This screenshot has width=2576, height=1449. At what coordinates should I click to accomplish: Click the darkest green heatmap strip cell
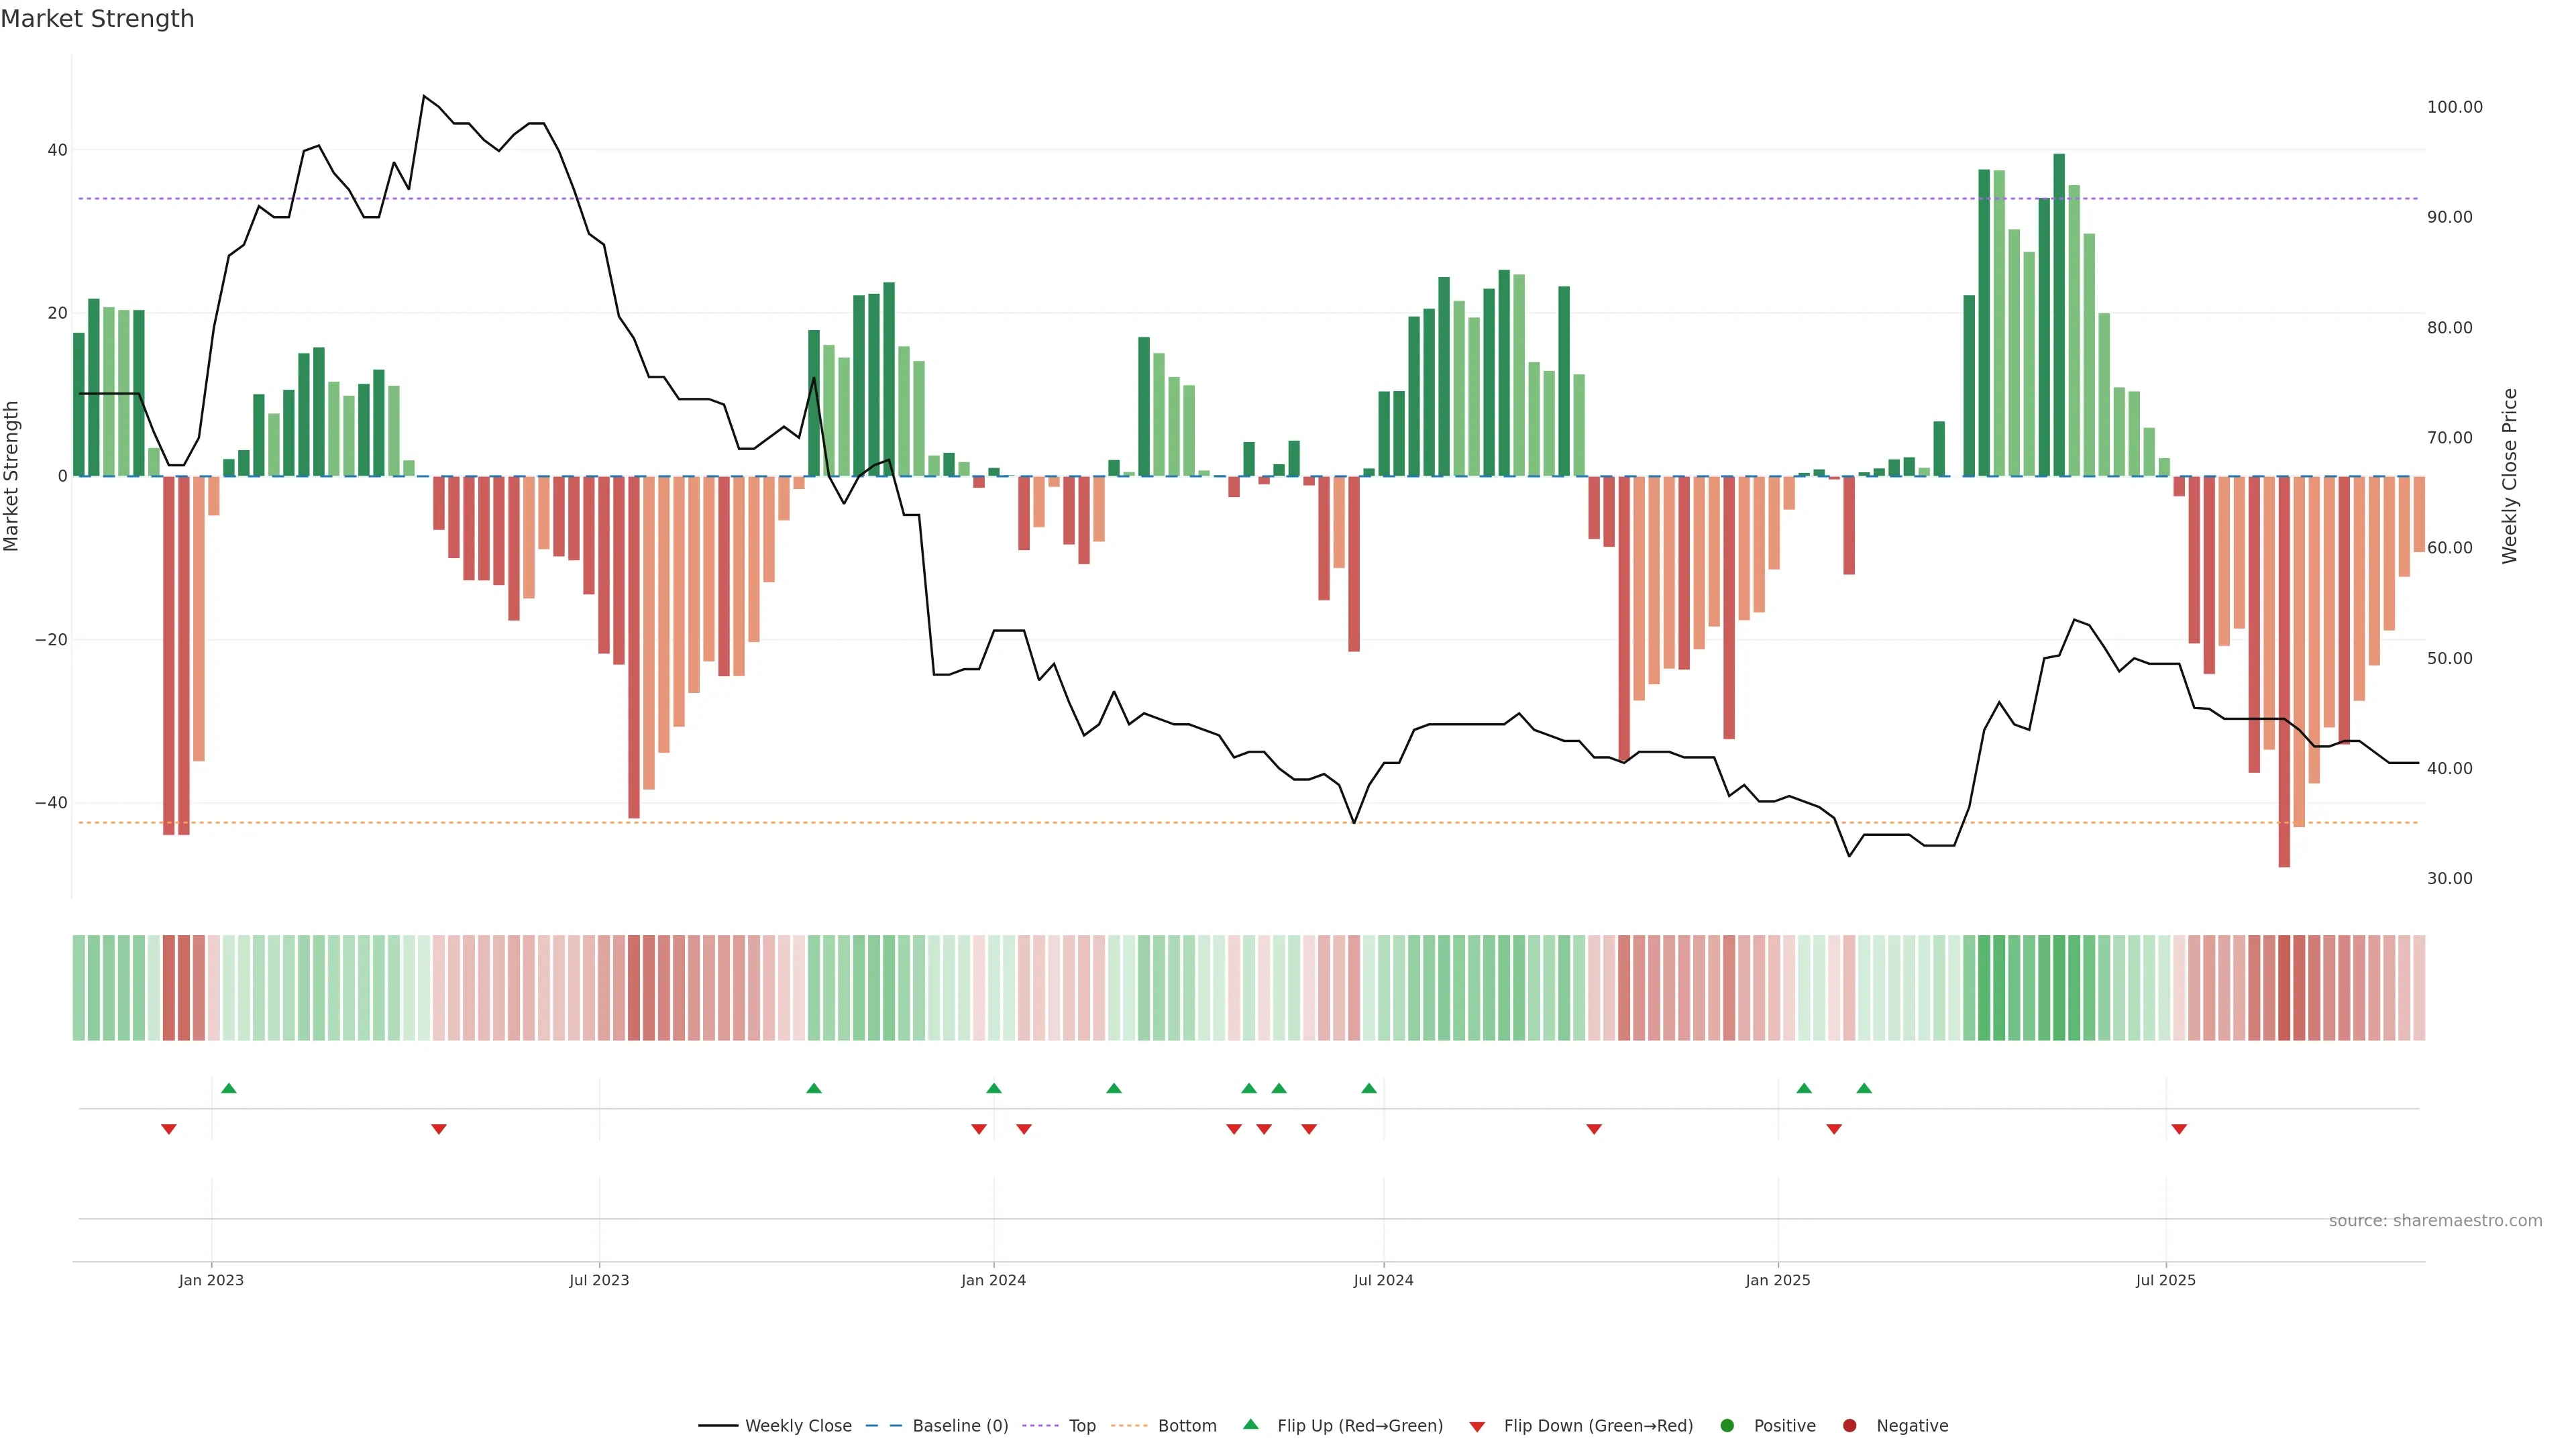pos(2059,988)
